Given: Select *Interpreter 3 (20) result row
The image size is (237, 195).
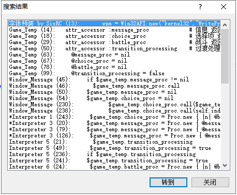Looking at the screenshot, I should coord(114,123).
